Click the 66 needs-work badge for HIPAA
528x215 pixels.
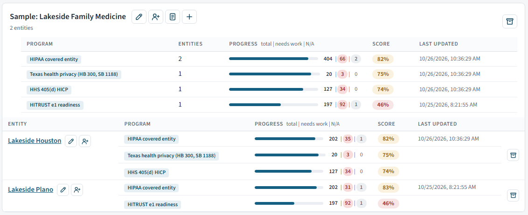342,59
